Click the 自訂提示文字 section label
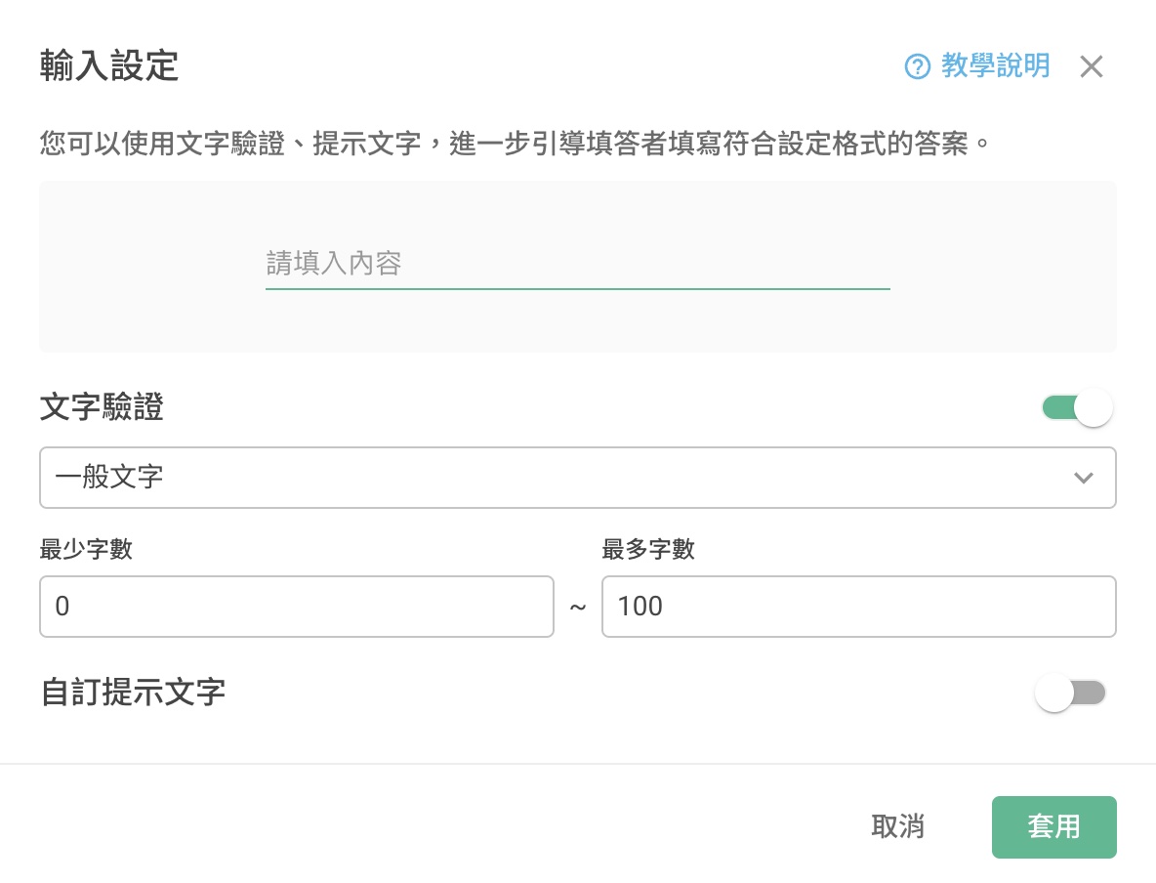Viewport: 1156px width, 883px height. (132, 693)
